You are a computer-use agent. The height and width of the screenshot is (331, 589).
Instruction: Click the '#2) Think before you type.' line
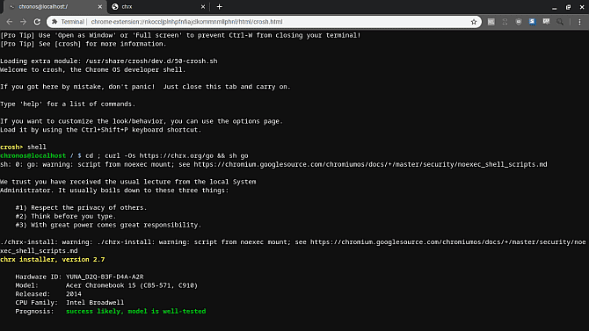pos(66,216)
